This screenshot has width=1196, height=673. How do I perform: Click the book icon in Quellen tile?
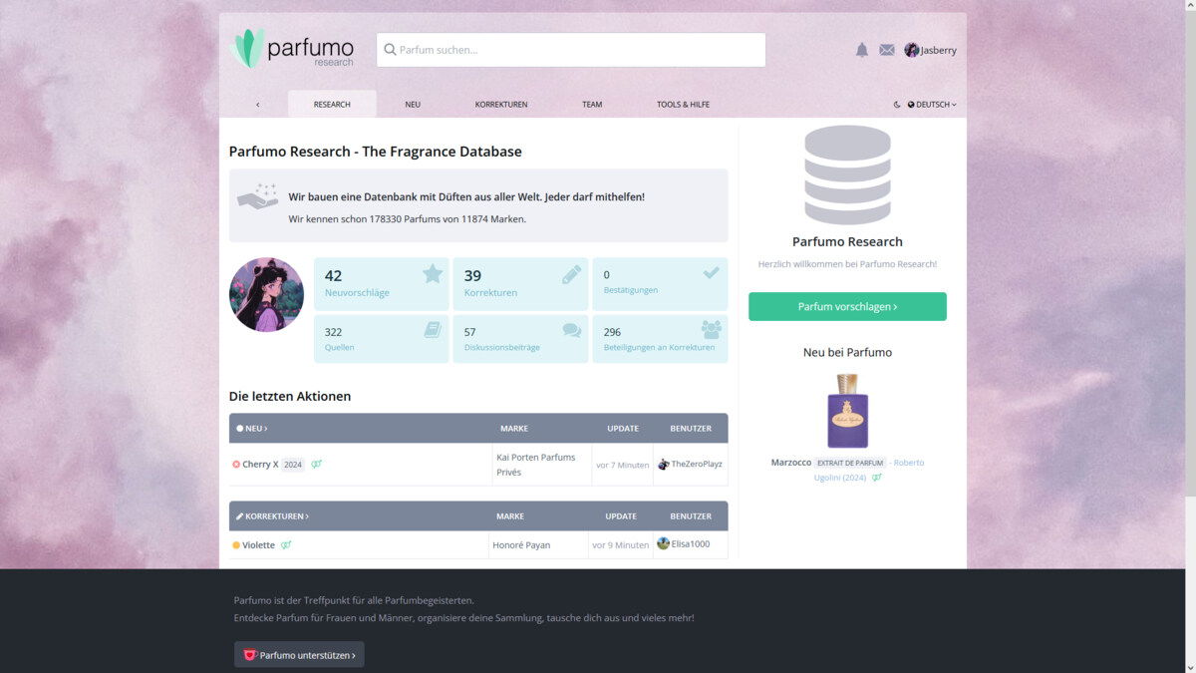[433, 330]
